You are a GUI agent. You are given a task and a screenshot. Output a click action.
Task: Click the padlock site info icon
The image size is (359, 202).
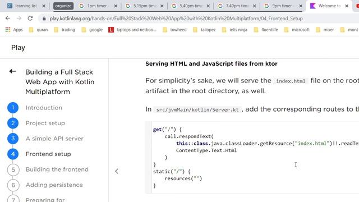[x=44, y=19]
